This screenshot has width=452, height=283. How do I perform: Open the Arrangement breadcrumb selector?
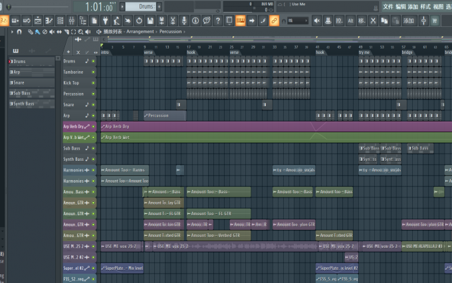(140, 32)
